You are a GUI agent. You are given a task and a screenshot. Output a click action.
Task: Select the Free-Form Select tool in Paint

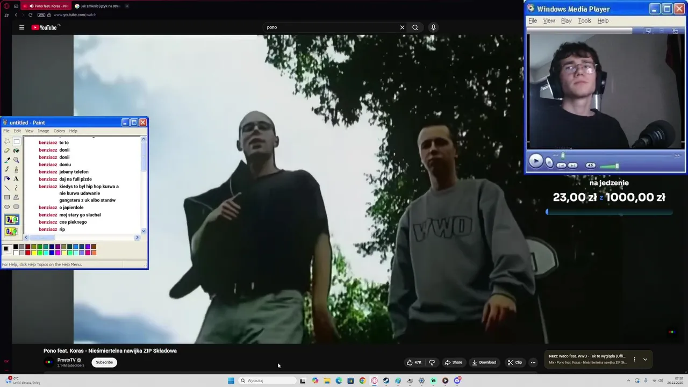7,141
